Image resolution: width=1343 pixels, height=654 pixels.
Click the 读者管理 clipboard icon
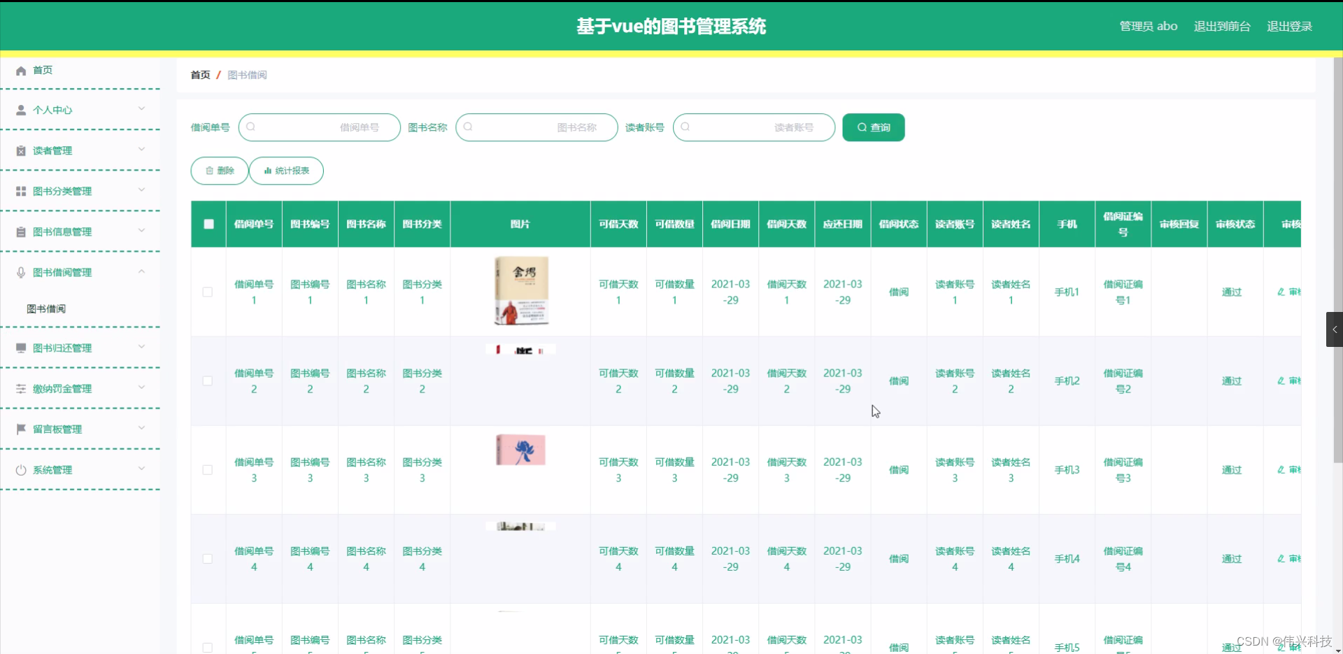click(20, 150)
